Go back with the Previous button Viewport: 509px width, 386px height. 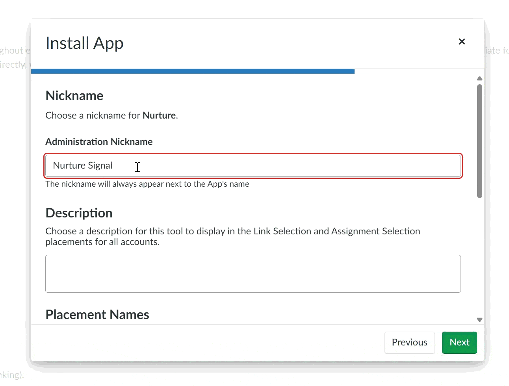[x=409, y=342]
